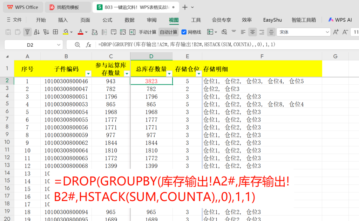Select cell 10100300800047

click(x=66, y=89)
